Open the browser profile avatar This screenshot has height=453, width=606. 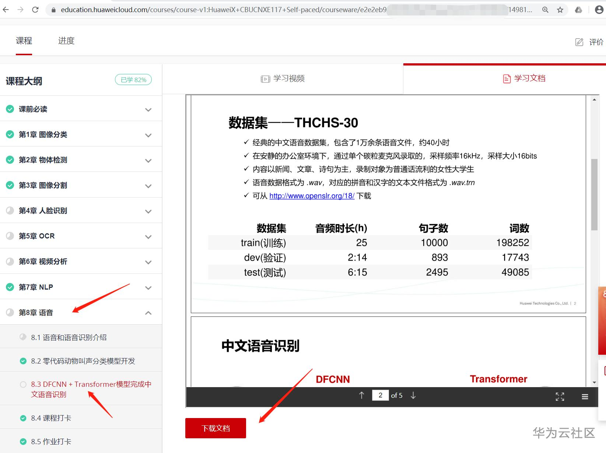click(x=599, y=10)
